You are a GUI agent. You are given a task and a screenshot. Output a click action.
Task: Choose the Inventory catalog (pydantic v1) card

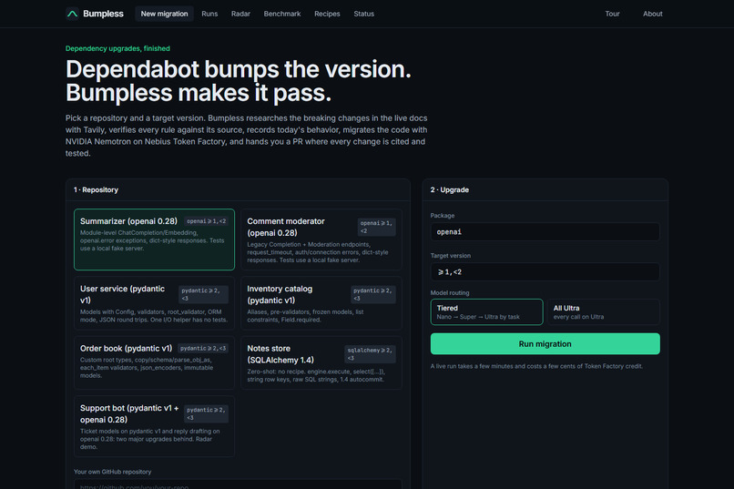(x=321, y=303)
